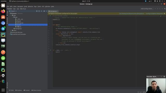Toggle the Project vertical tool window tab
The height and width of the screenshot is (93, 166).
(7, 13)
